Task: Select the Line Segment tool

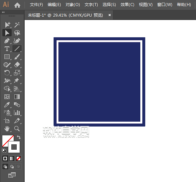Action: [17, 49]
